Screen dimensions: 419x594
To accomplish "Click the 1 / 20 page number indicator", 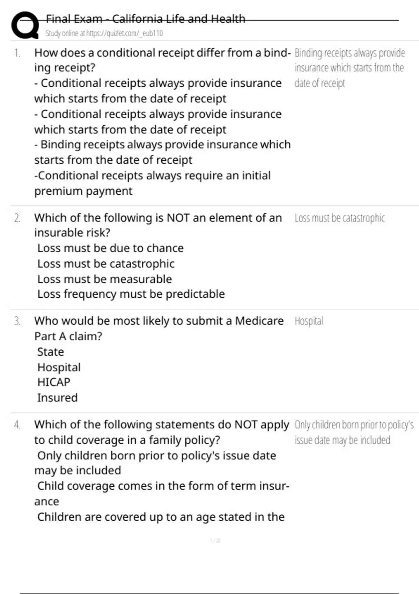I will [x=215, y=541].
